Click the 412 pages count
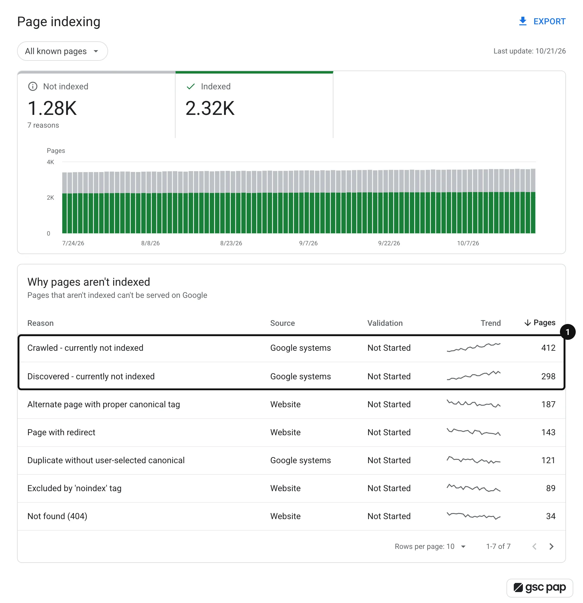Viewport: 583px width, 603px height. [548, 348]
